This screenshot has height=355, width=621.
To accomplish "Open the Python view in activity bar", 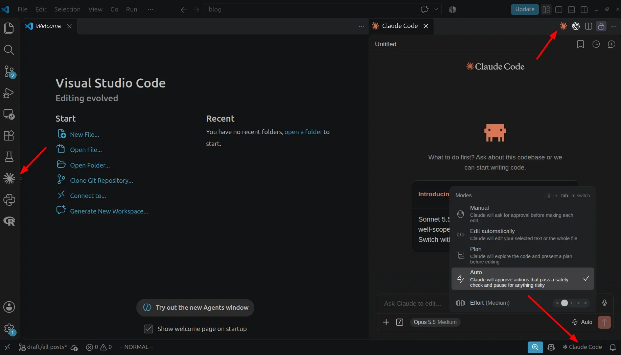I will (x=9, y=200).
